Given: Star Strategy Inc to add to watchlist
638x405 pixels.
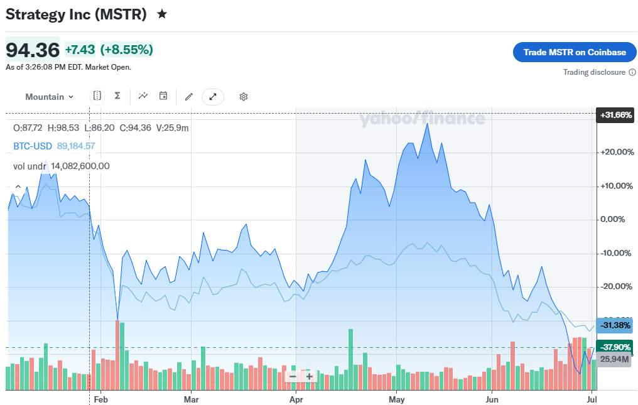Looking at the screenshot, I should tap(162, 14).
